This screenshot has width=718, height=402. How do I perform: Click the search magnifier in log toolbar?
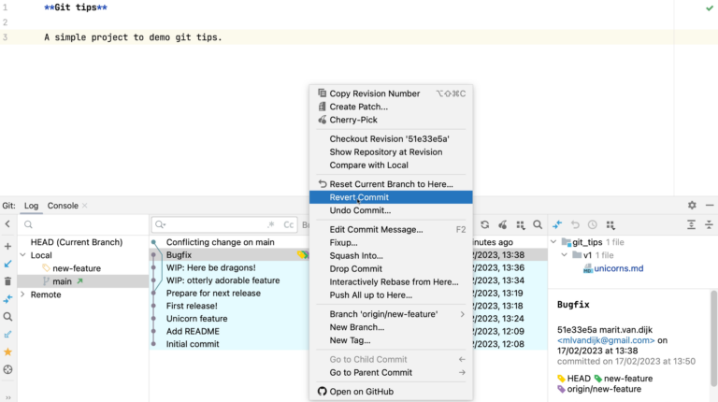tap(538, 224)
